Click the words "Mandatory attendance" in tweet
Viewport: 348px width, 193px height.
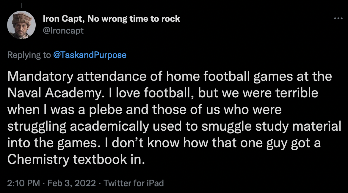click(77, 77)
